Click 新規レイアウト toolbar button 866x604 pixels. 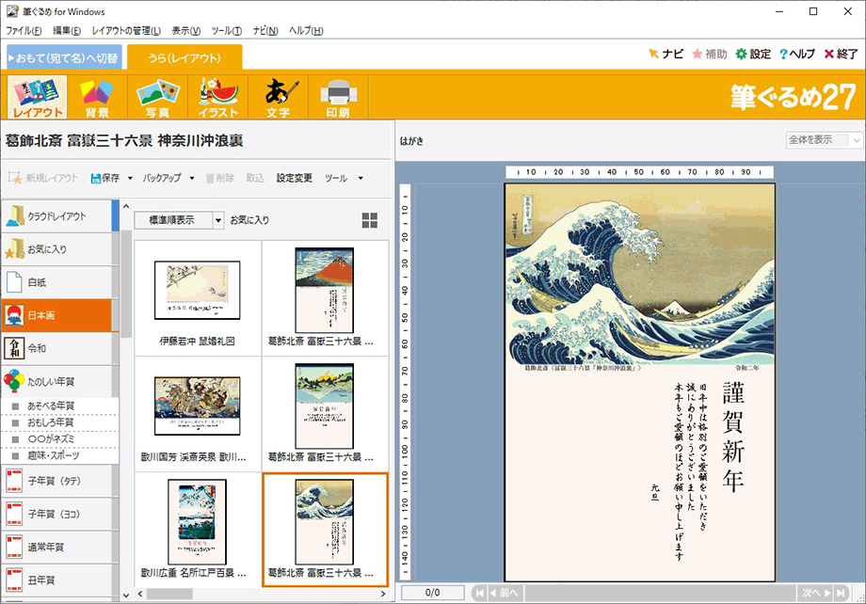[x=43, y=178]
